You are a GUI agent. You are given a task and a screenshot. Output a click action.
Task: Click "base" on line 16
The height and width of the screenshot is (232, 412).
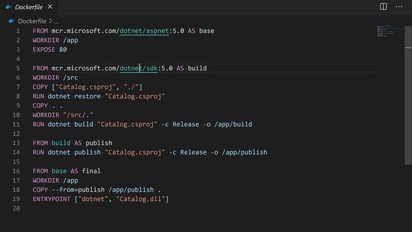59,171
